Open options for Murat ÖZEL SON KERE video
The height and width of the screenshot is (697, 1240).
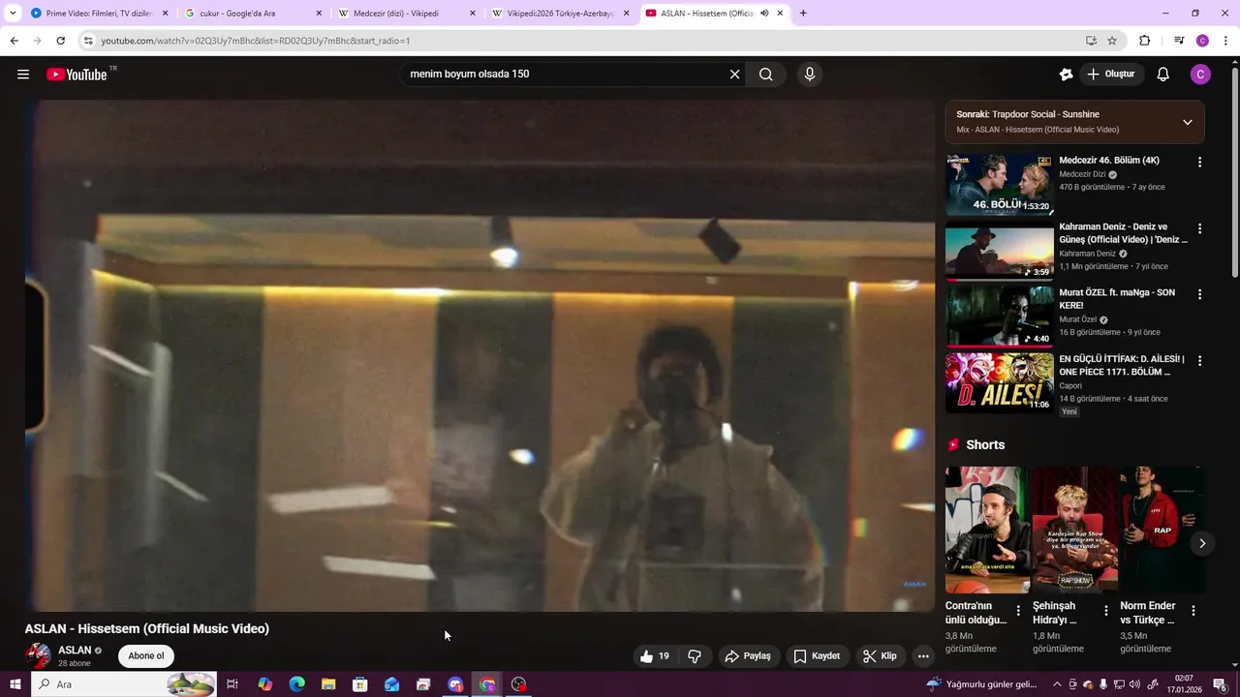pos(1199,294)
